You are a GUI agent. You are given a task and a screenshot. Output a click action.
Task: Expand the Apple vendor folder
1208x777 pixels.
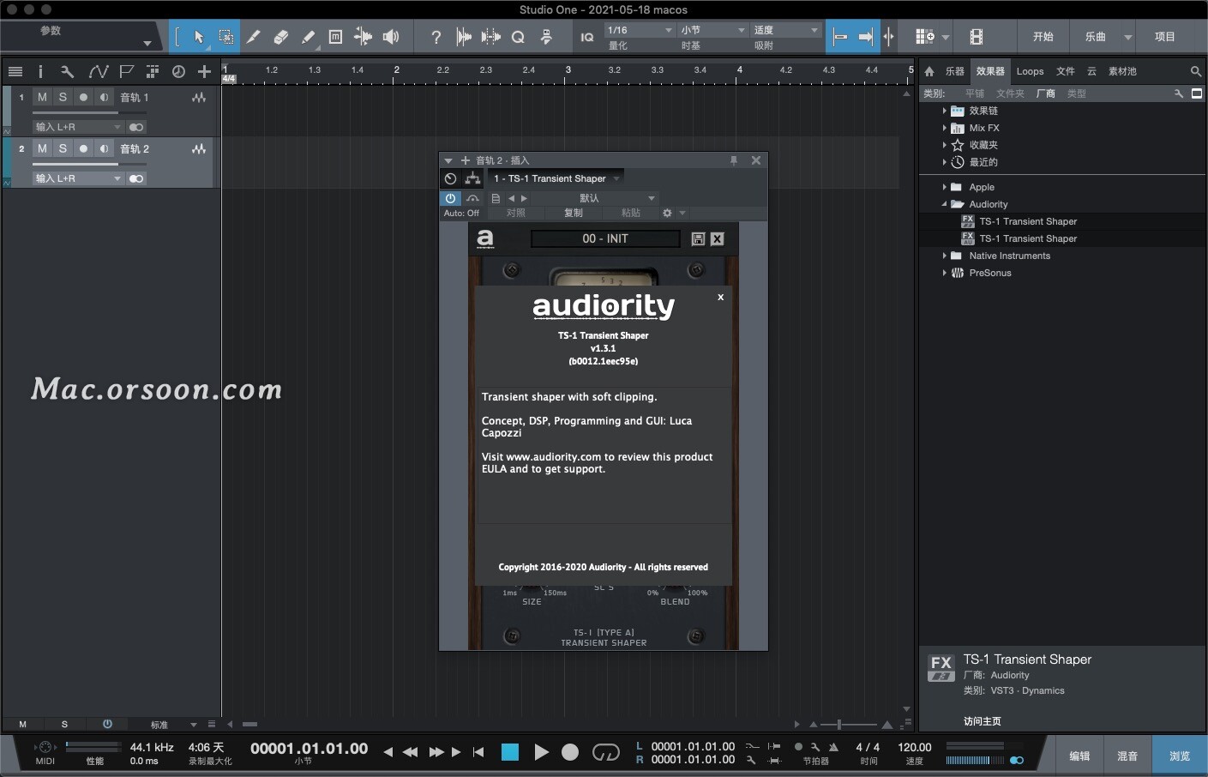pos(945,187)
